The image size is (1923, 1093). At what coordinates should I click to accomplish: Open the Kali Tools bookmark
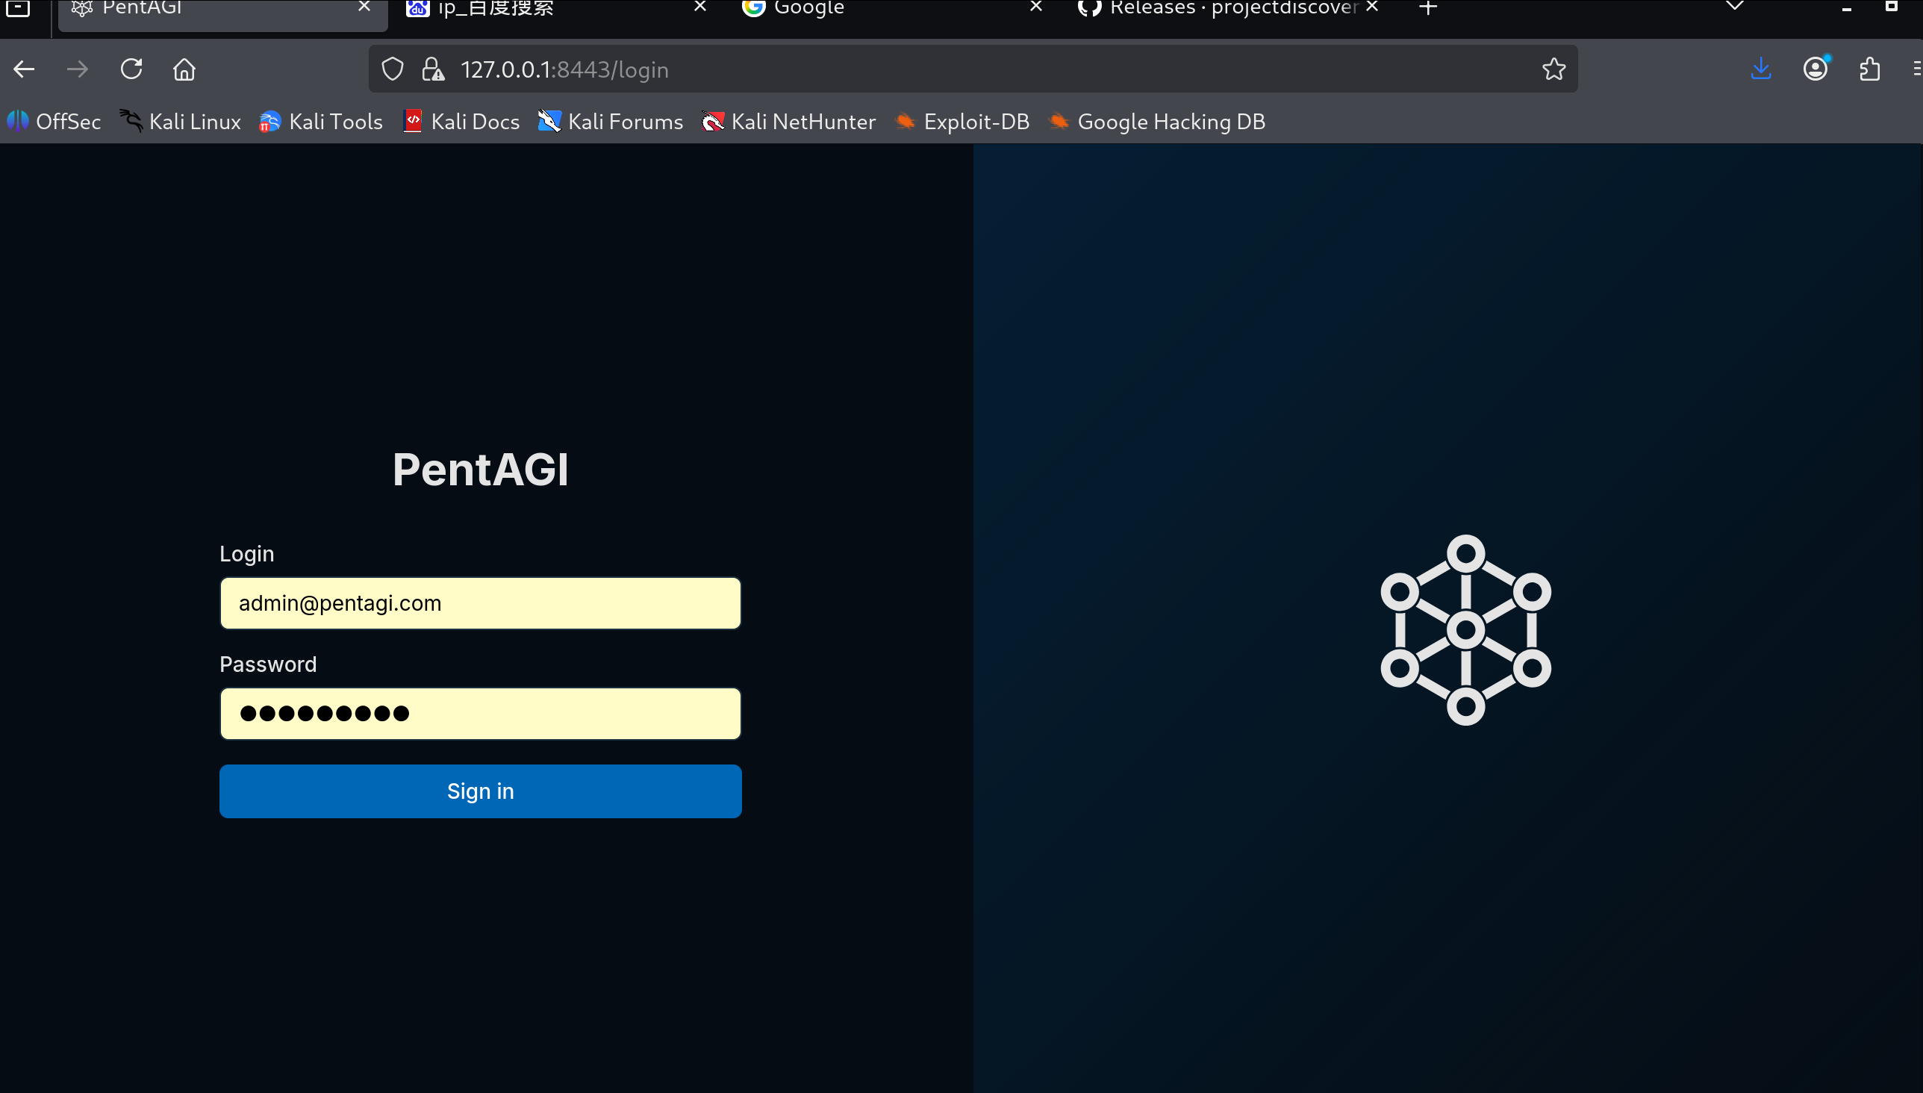pos(320,122)
